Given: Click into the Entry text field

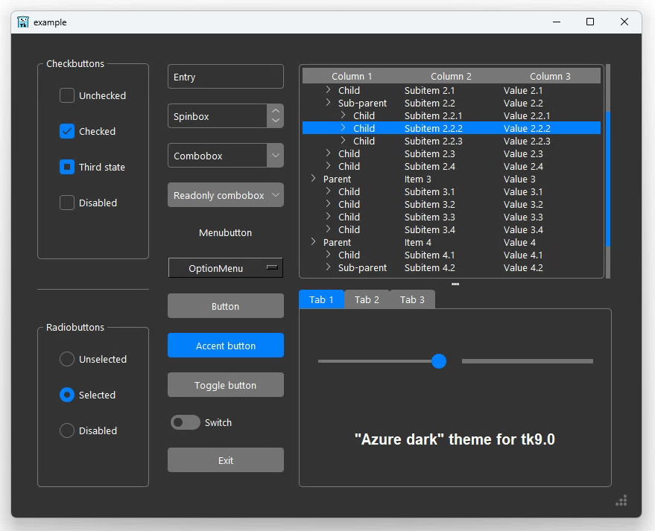Looking at the screenshot, I should tap(226, 77).
